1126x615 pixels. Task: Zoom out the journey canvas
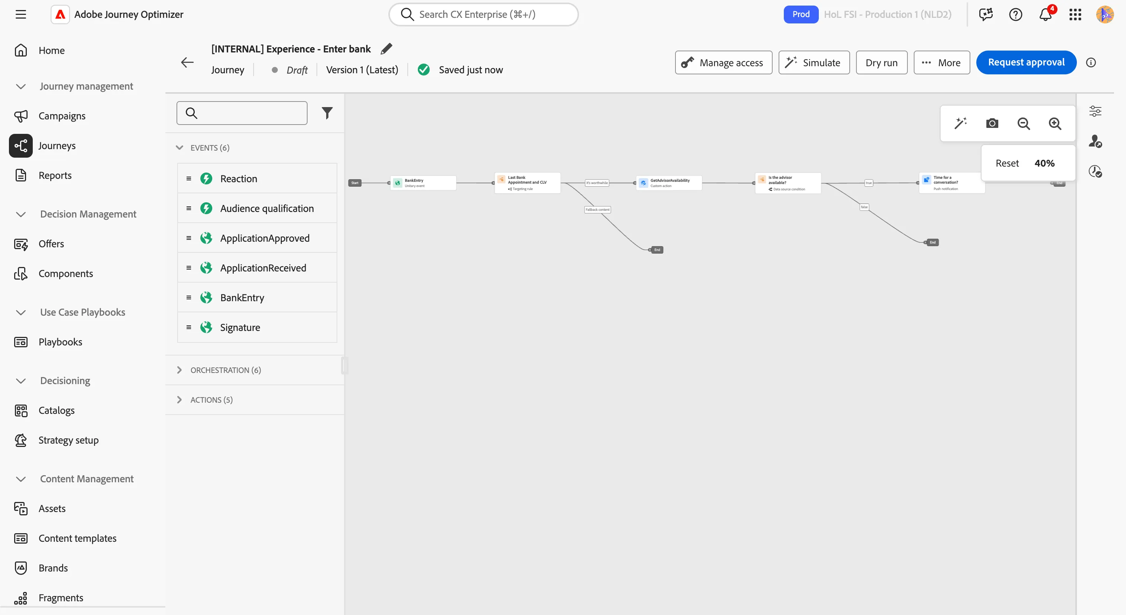(x=1023, y=123)
